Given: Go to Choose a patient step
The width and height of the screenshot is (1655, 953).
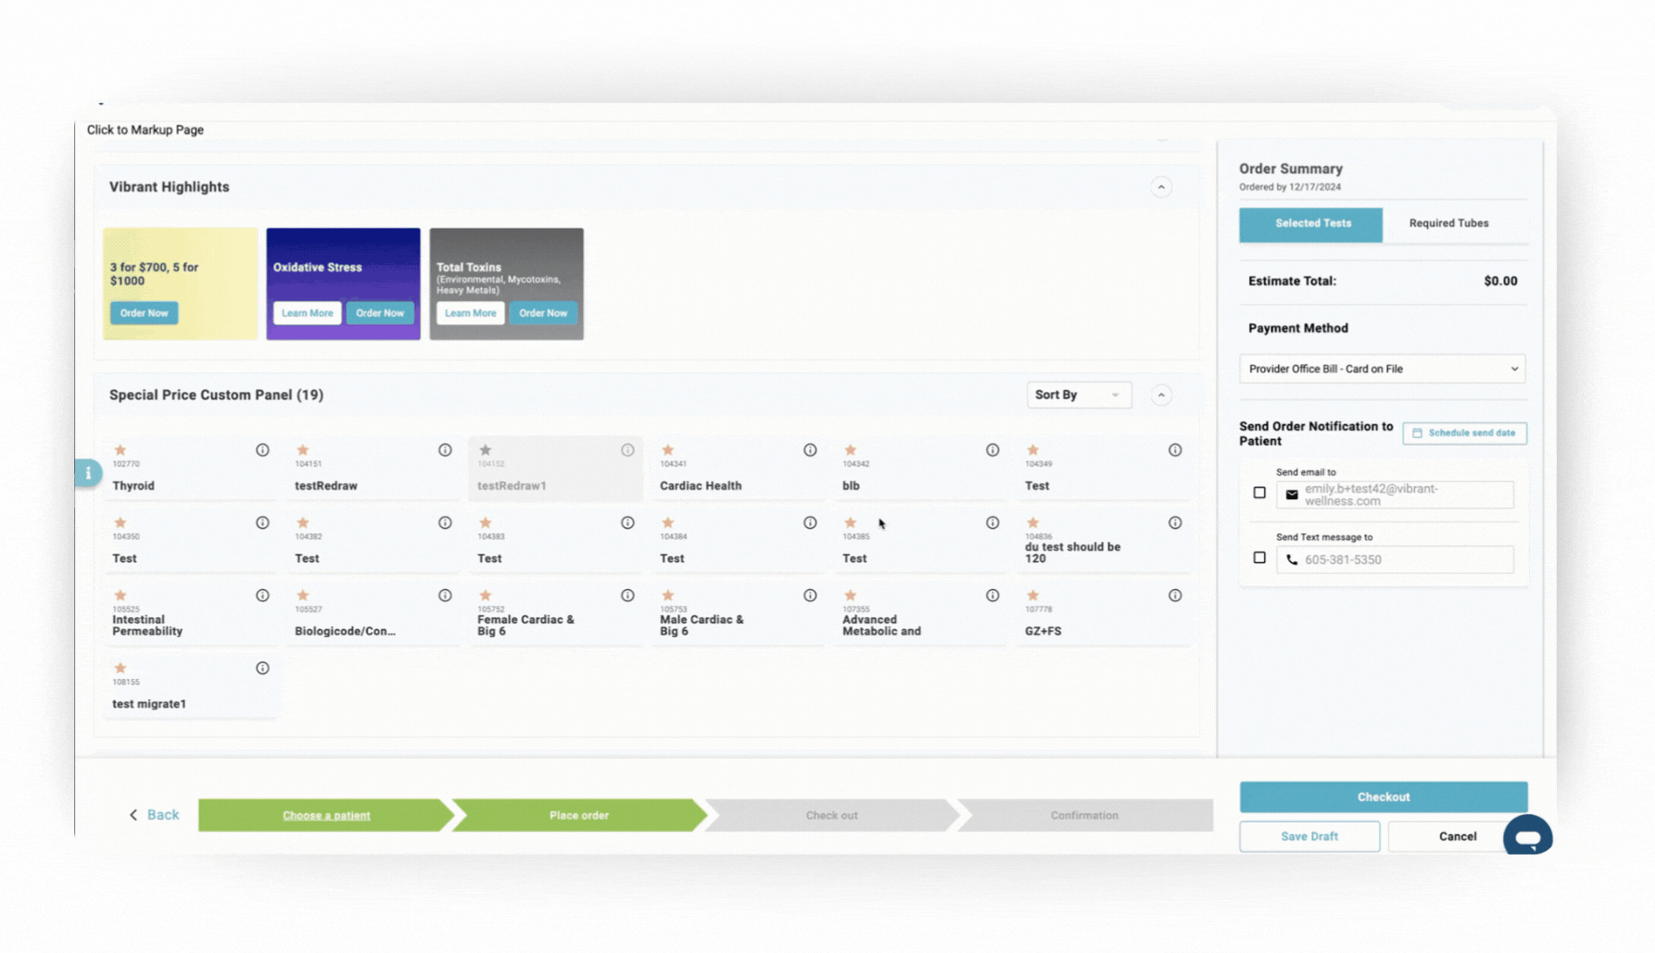Looking at the screenshot, I should (x=326, y=815).
